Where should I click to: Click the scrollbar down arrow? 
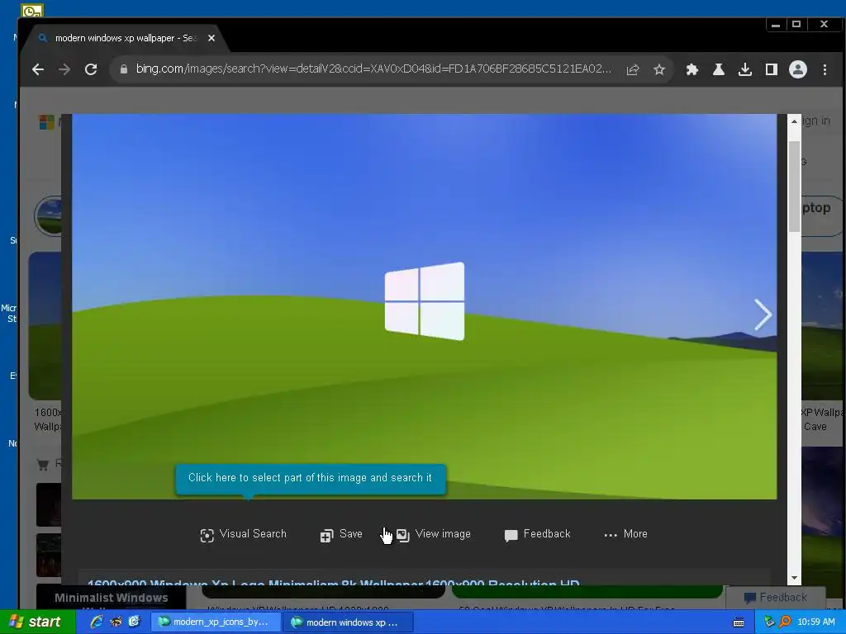(794, 578)
